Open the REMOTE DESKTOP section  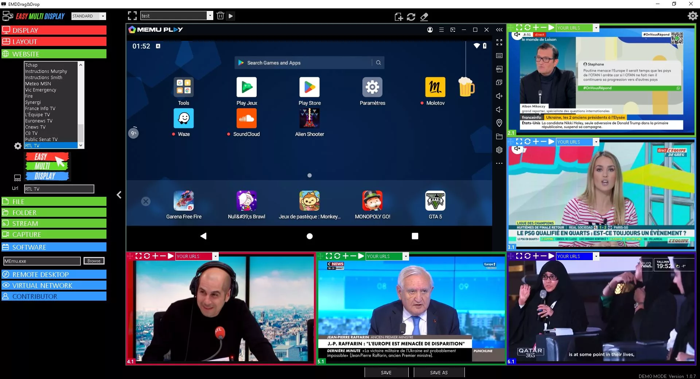pos(54,274)
